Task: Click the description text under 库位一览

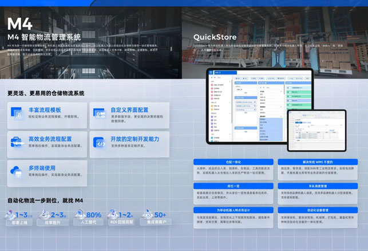Action: coord(232,195)
